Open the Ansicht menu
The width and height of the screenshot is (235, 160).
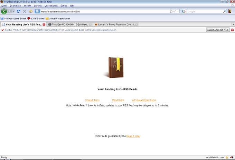coord(27,6)
